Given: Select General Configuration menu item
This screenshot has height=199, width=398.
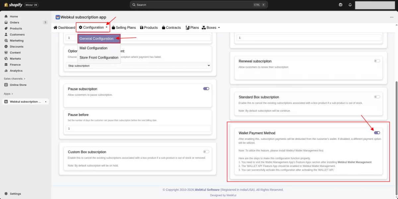Looking at the screenshot, I should [x=99, y=39].
